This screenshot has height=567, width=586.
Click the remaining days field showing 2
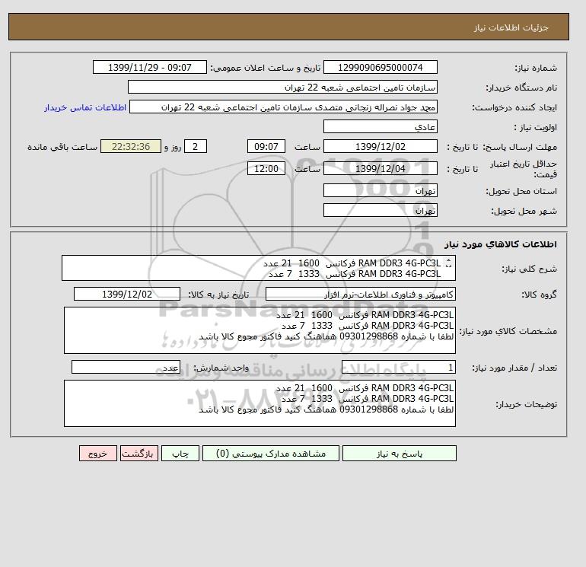tap(196, 147)
